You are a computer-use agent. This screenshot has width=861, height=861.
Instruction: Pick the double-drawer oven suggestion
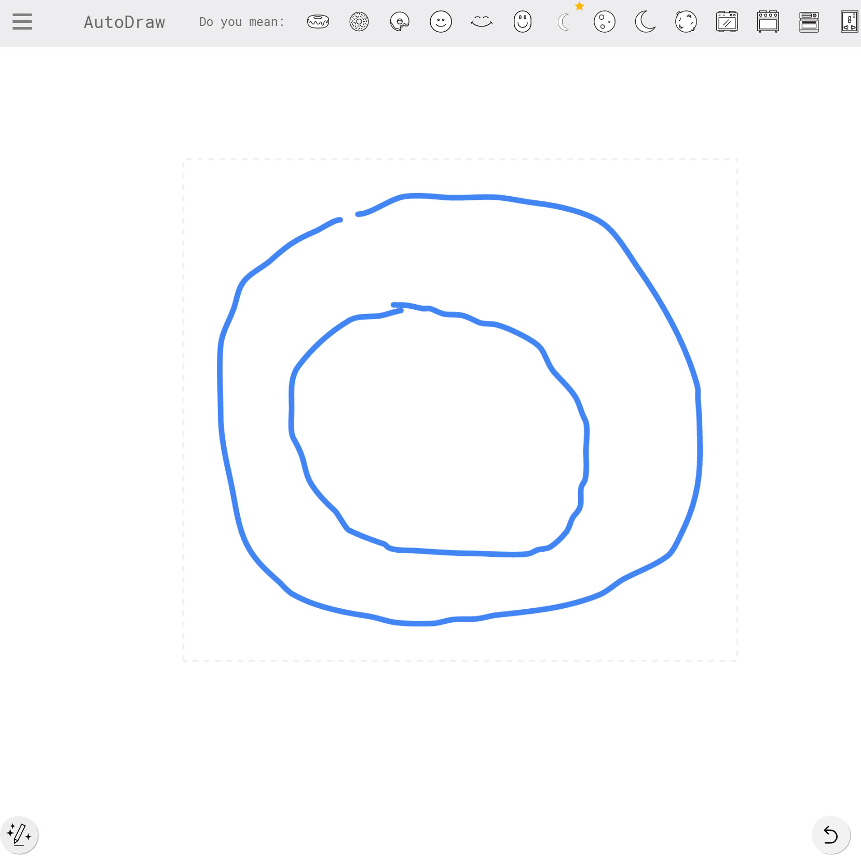point(809,22)
